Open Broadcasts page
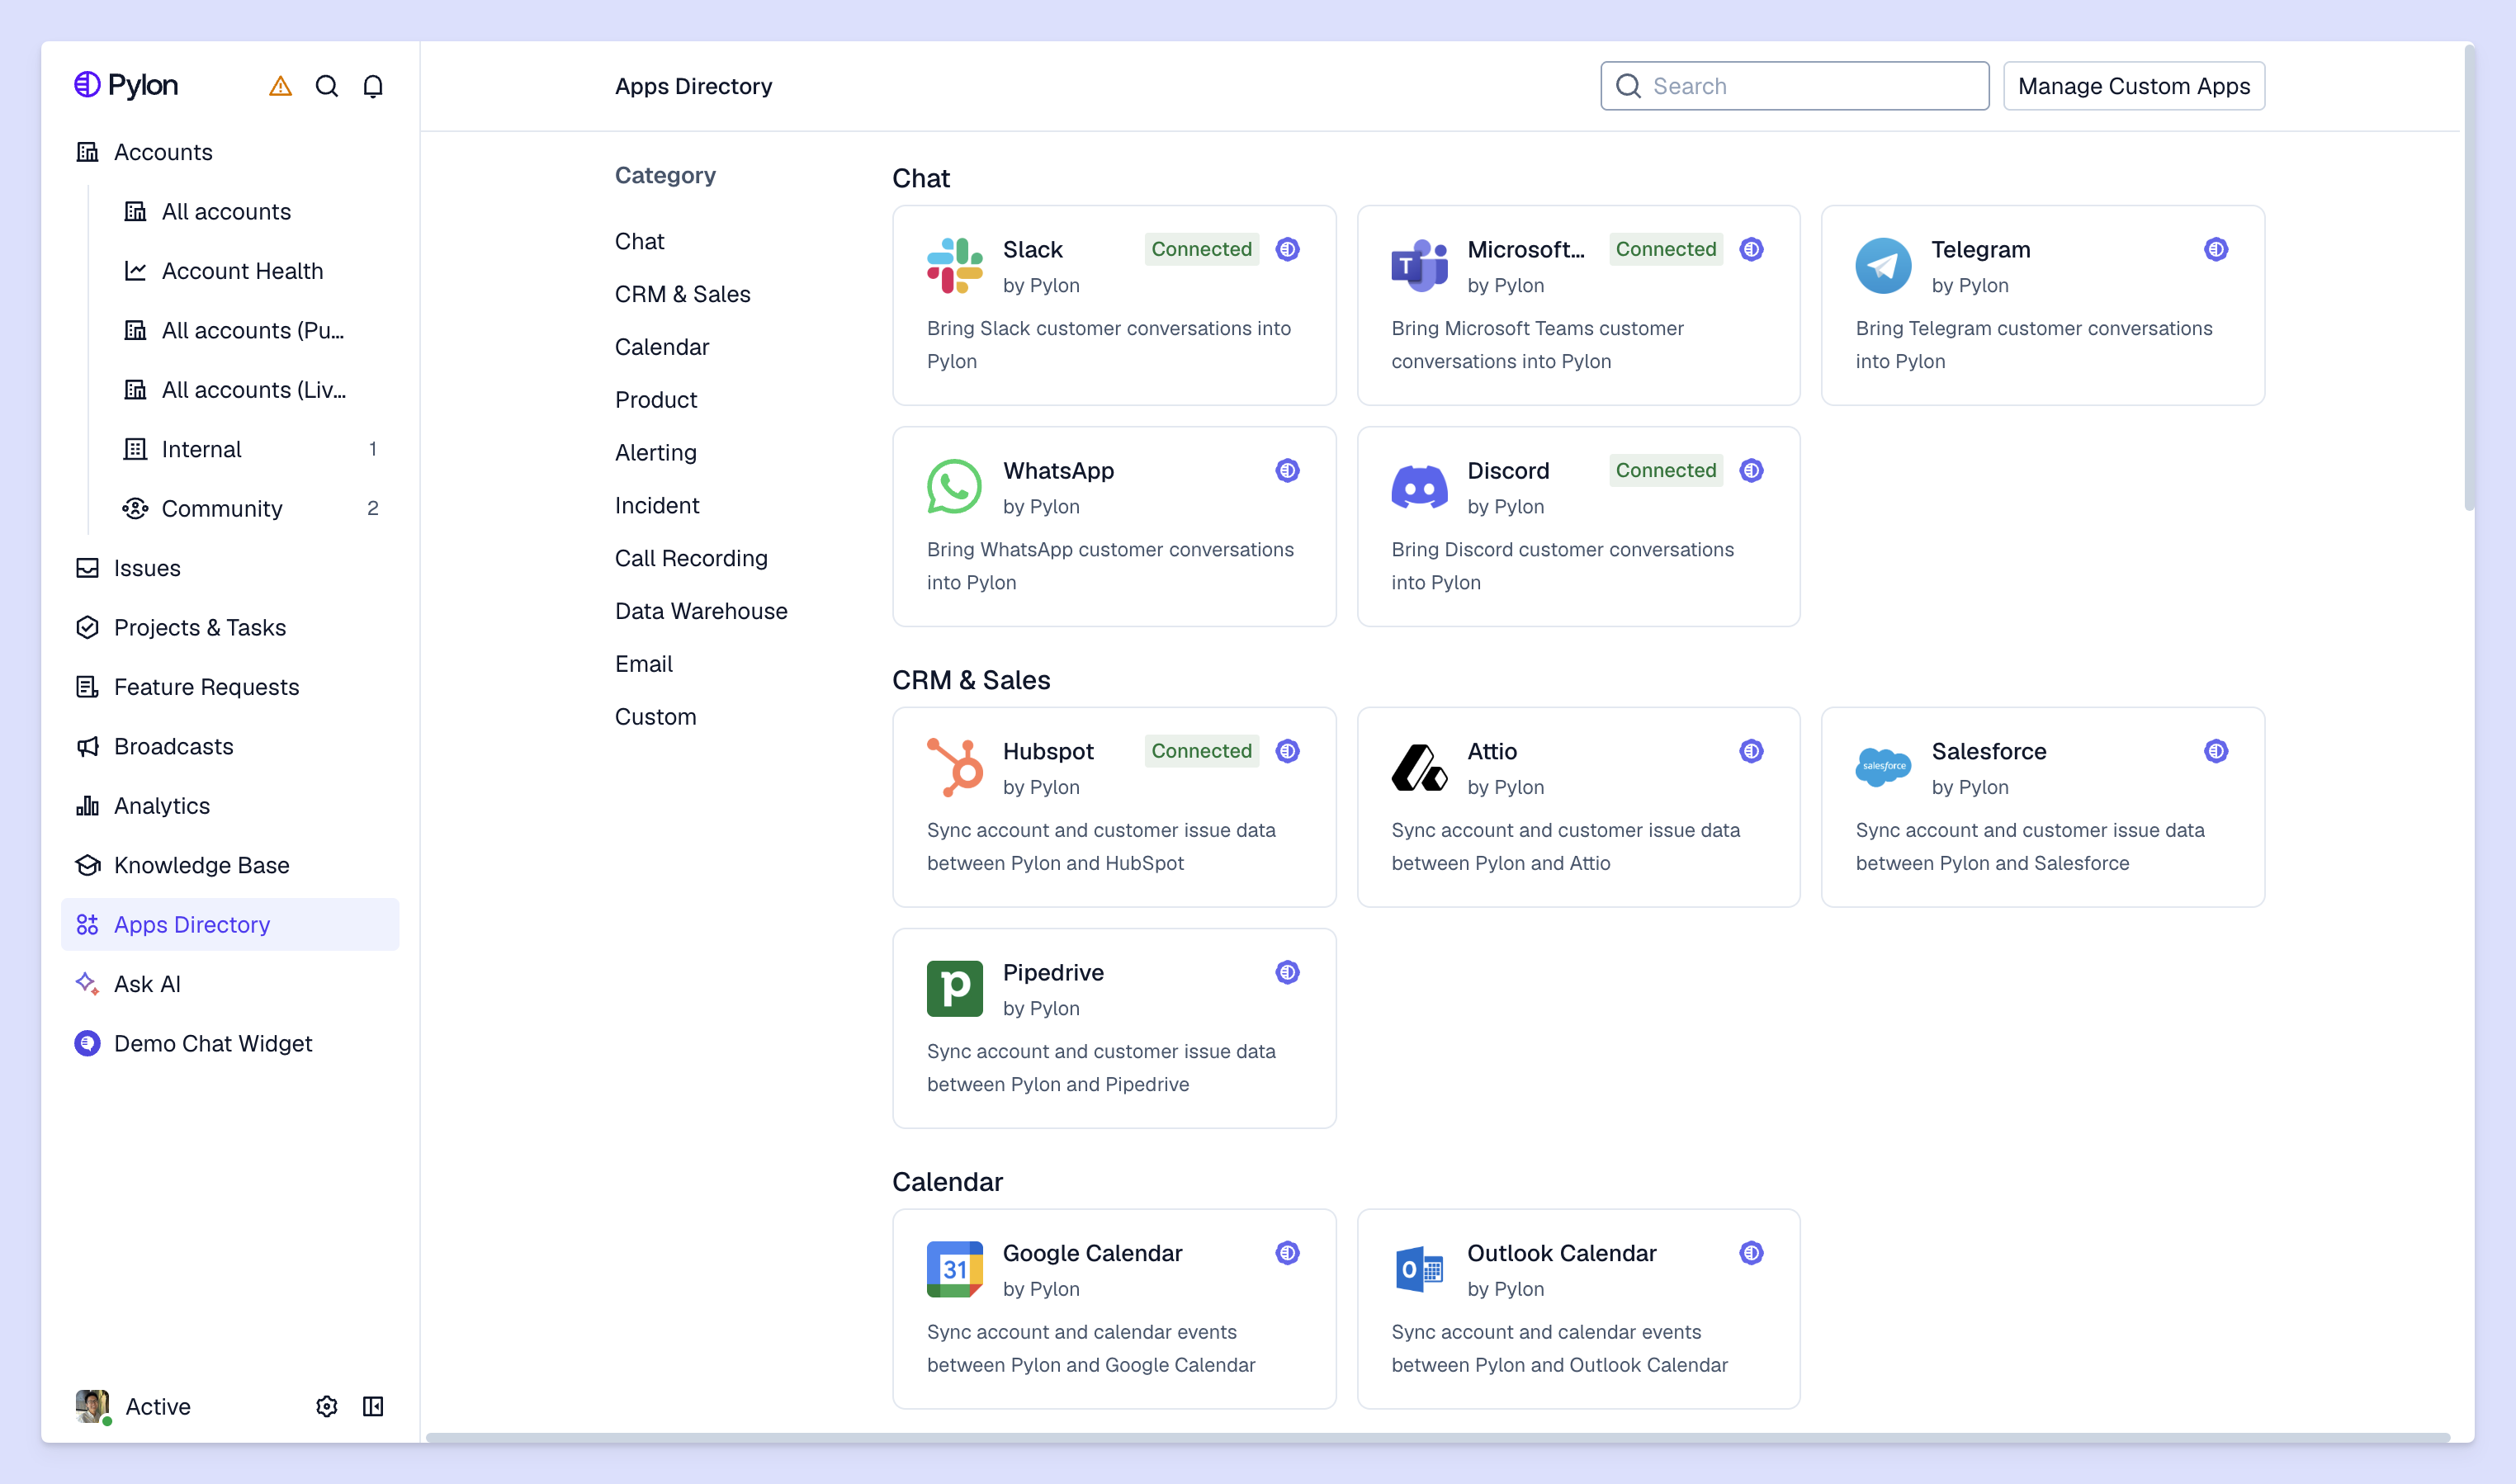The height and width of the screenshot is (1484, 2516). click(x=230, y=746)
